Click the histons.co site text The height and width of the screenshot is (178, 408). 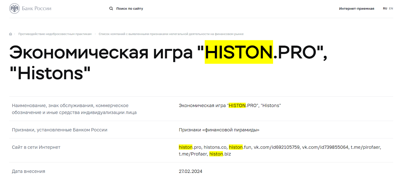[215, 147]
